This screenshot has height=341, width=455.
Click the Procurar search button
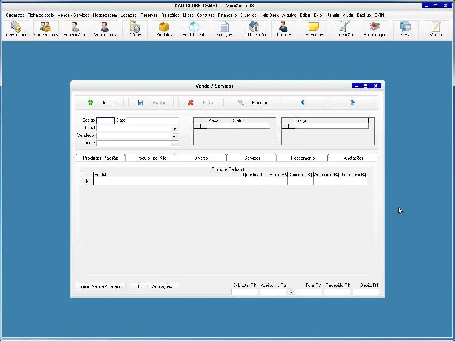point(253,103)
